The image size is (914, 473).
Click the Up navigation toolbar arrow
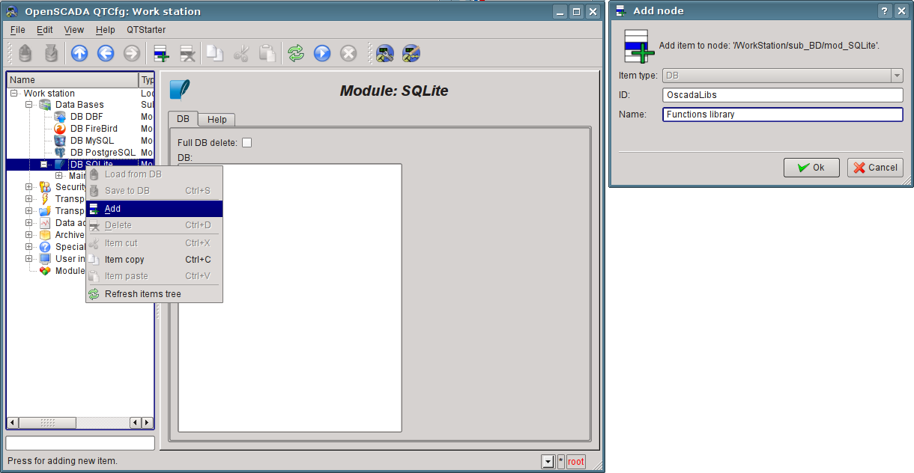point(79,53)
